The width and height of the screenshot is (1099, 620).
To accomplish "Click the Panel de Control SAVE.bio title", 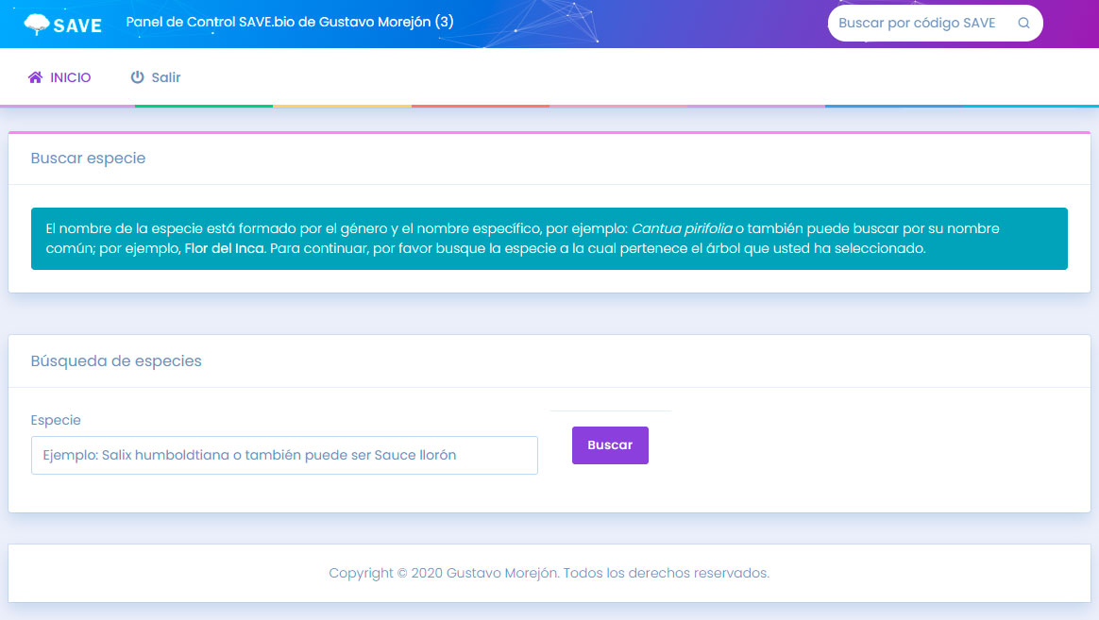I will pyautogui.click(x=290, y=22).
